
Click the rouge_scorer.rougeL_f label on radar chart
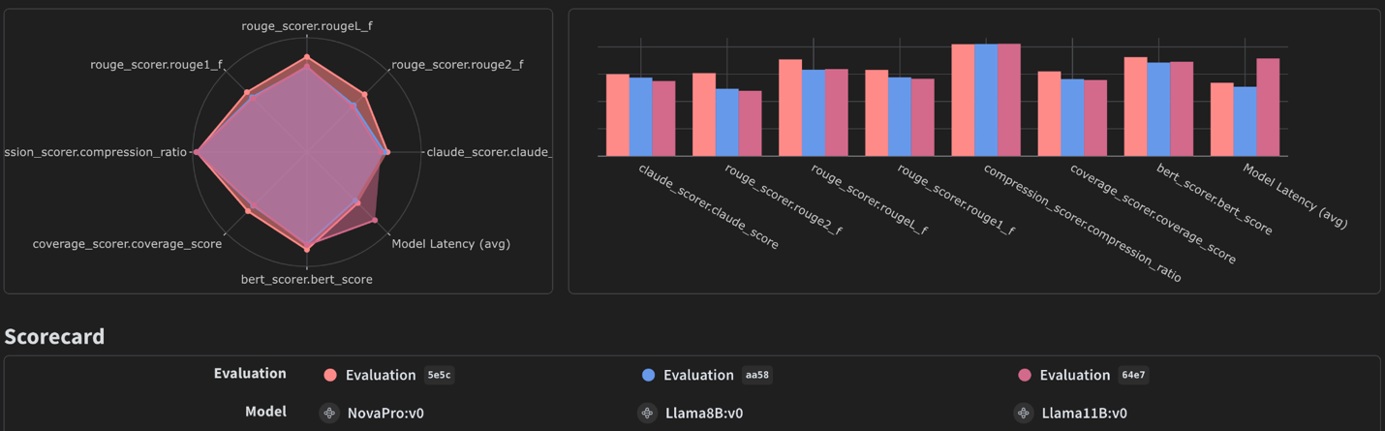click(x=306, y=26)
